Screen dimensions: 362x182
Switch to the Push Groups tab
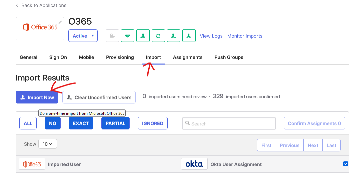pyautogui.click(x=229, y=57)
